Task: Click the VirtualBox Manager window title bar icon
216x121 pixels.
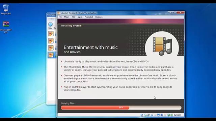Action: pos(48,15)
